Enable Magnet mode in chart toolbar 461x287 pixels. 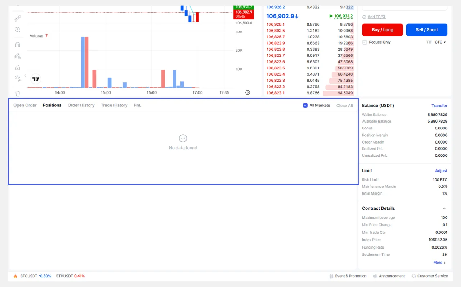click(17, 45)
